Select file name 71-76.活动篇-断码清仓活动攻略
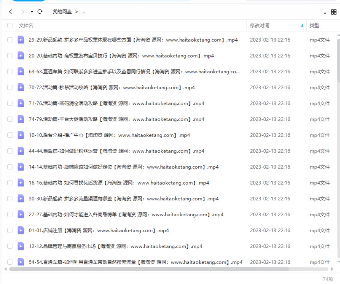The image size is (340, 284). click(117, 103)
